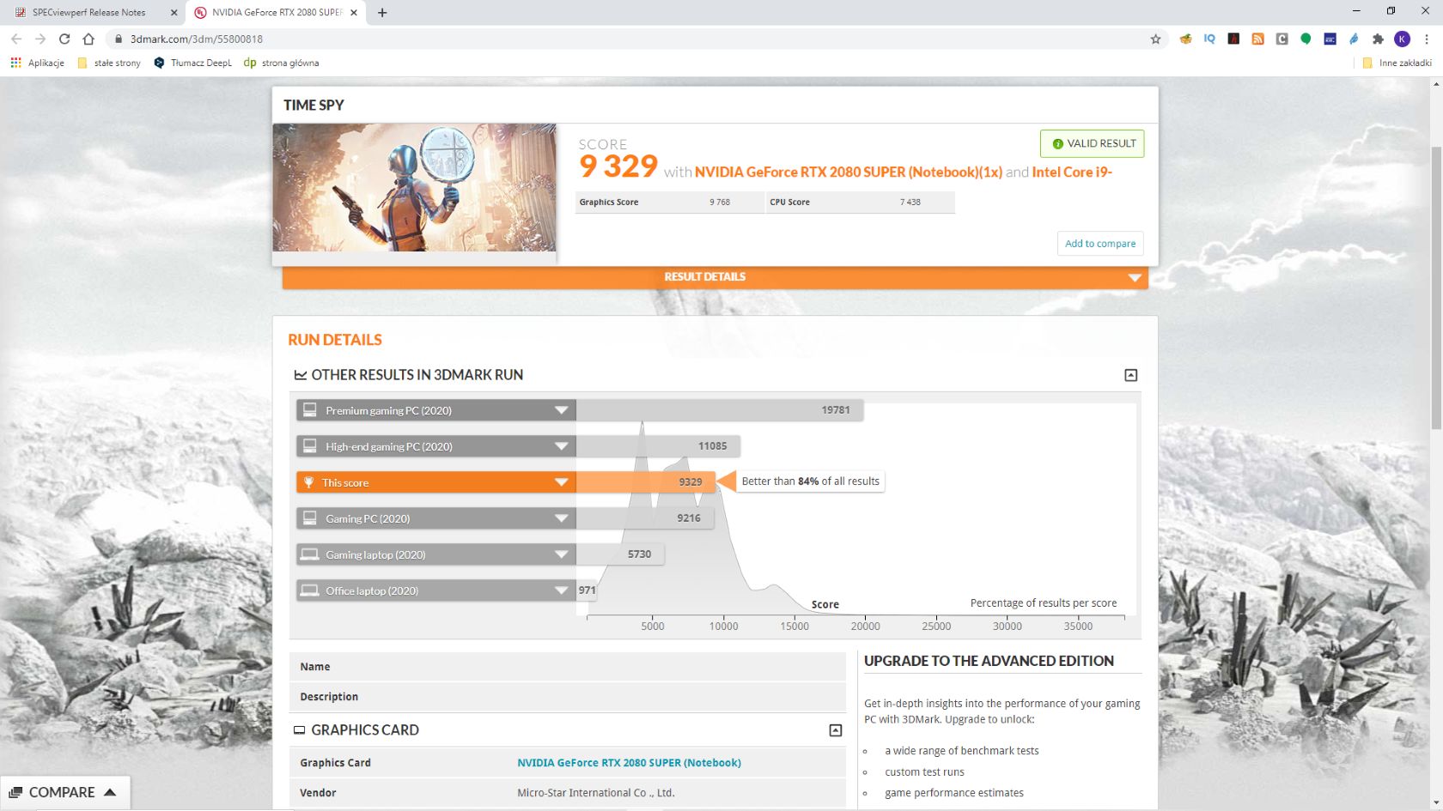Open the Chrome three-dot menu
The image size is (1443, 811).
(1426, 39)
